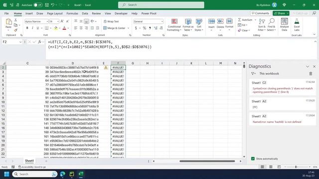Delete diagnostics with trash icon
Viewport: 319px width, 179px height.
coord(311,74)
